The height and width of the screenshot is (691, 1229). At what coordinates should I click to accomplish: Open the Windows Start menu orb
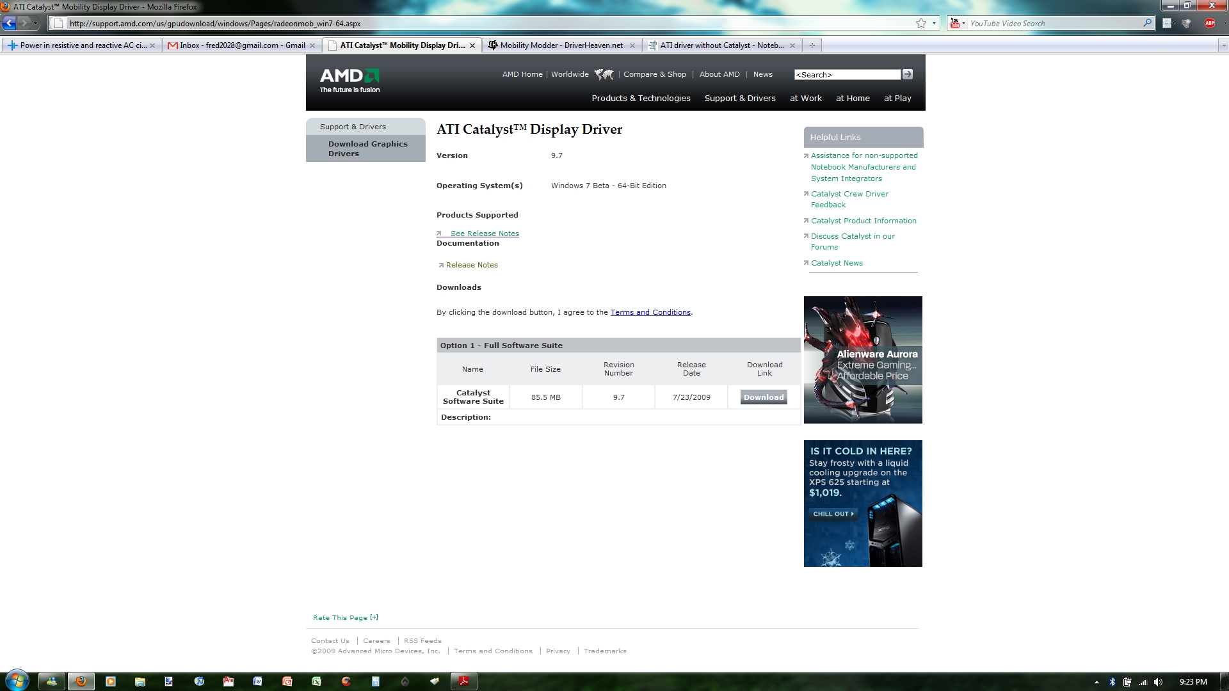click(x=17, y=680)
